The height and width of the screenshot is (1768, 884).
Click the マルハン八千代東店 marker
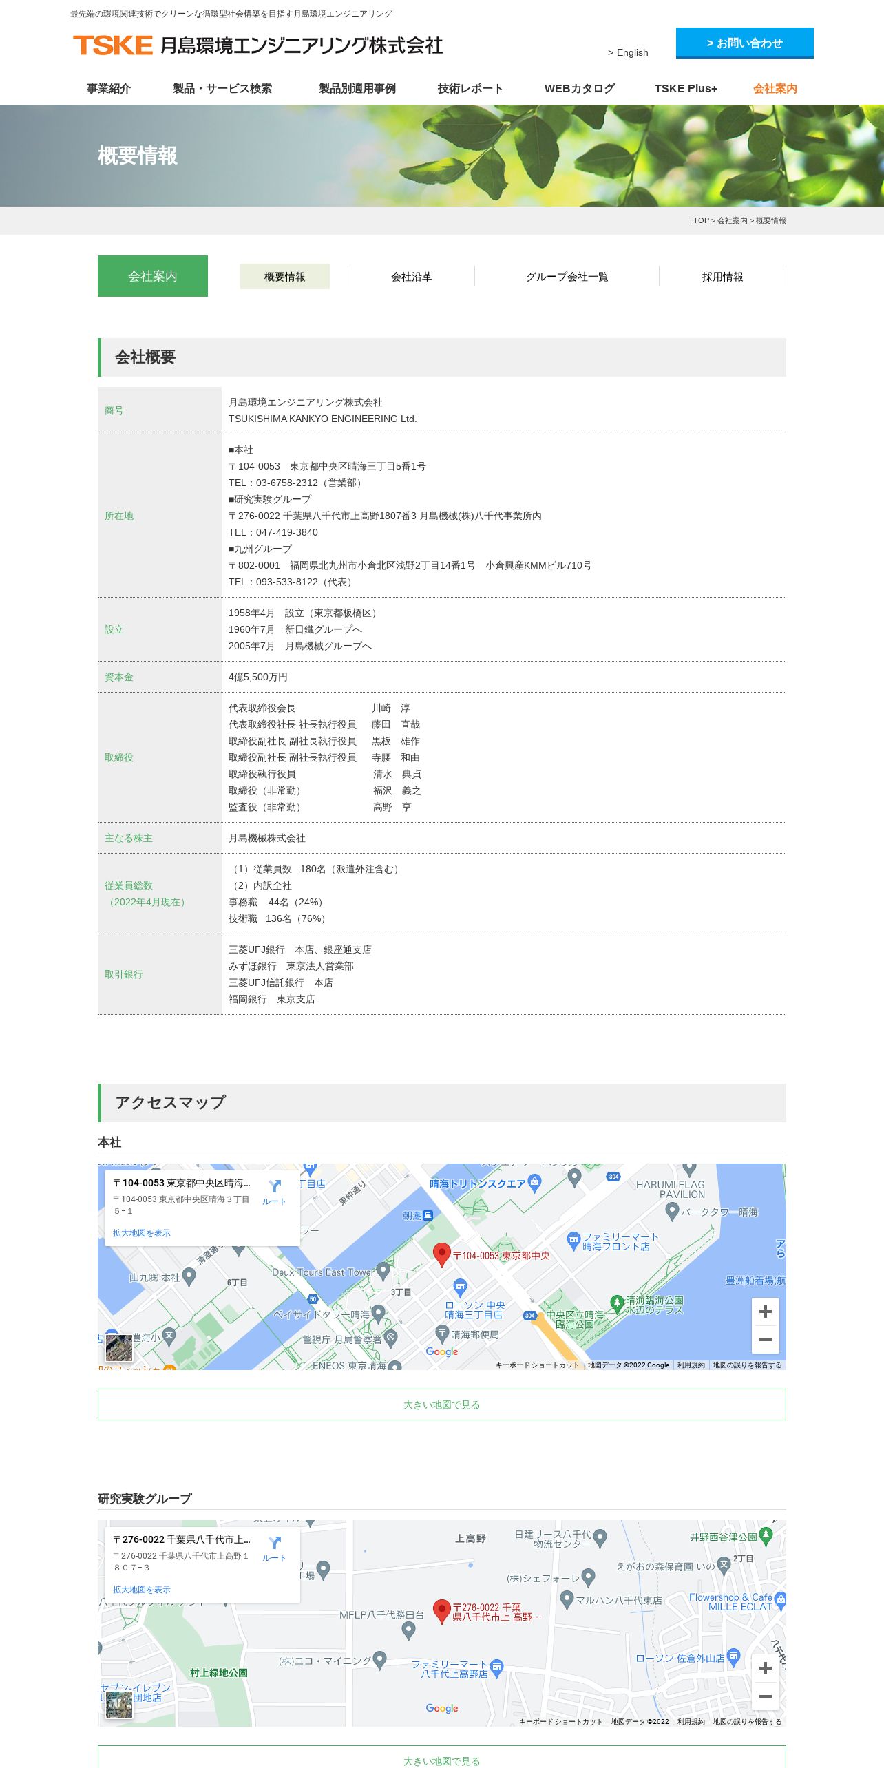pyautogui.click(x=567, y=1599)
